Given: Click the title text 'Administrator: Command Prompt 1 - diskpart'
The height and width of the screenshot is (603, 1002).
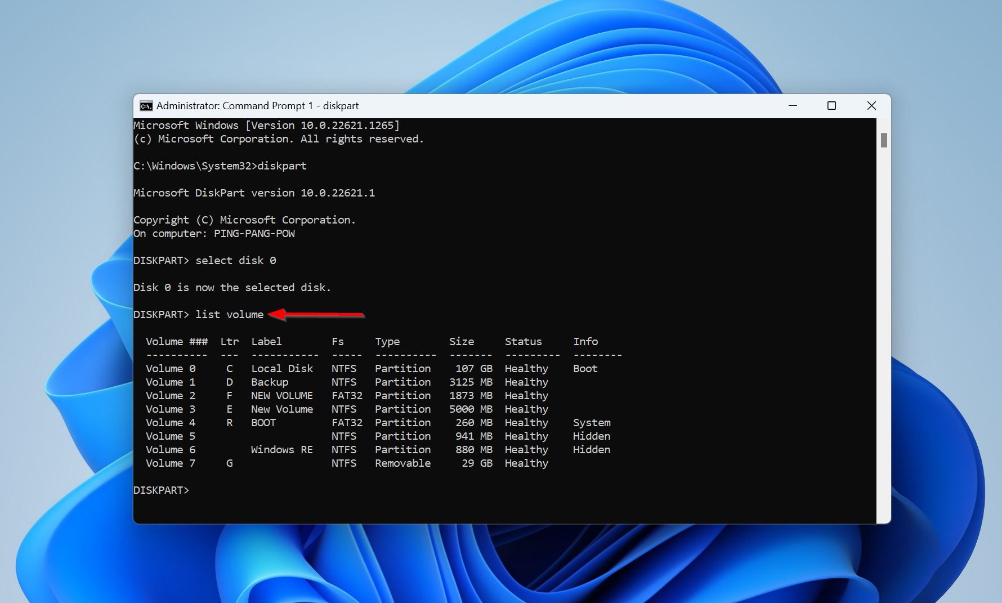Looking at the screenshot, I should (257, 106).
